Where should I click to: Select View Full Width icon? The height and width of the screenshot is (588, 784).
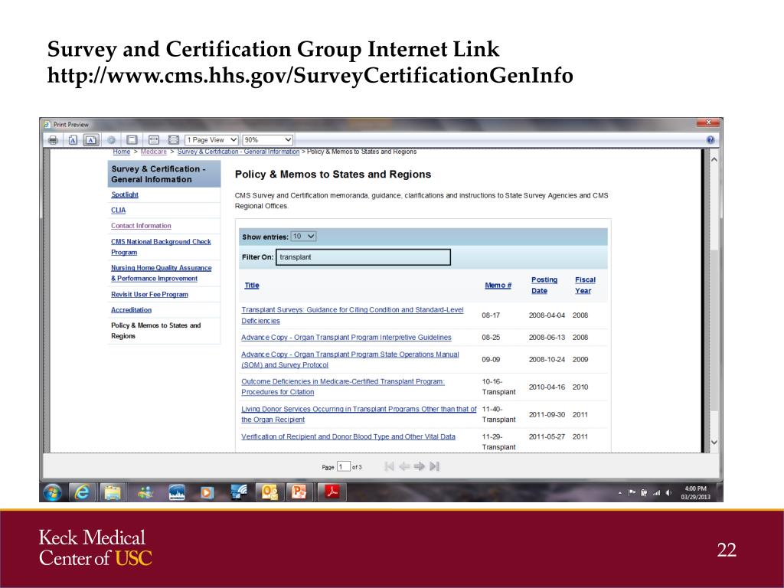pyautogui.click(x=152, y=140)
